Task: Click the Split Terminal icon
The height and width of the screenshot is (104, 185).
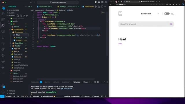Action: (x=95, y=82)
